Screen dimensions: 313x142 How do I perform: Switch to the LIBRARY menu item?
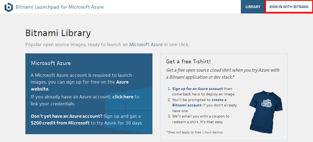click(x=253, y=7)
